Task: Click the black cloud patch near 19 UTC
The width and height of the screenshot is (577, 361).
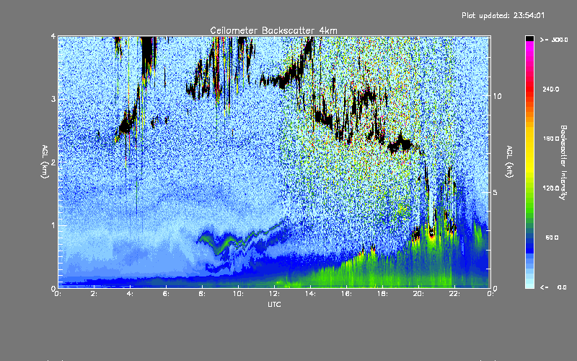Action: [x=400, y=144]
